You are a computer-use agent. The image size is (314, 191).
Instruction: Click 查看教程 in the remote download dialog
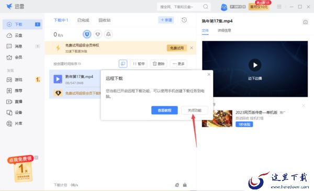point(164,110)
